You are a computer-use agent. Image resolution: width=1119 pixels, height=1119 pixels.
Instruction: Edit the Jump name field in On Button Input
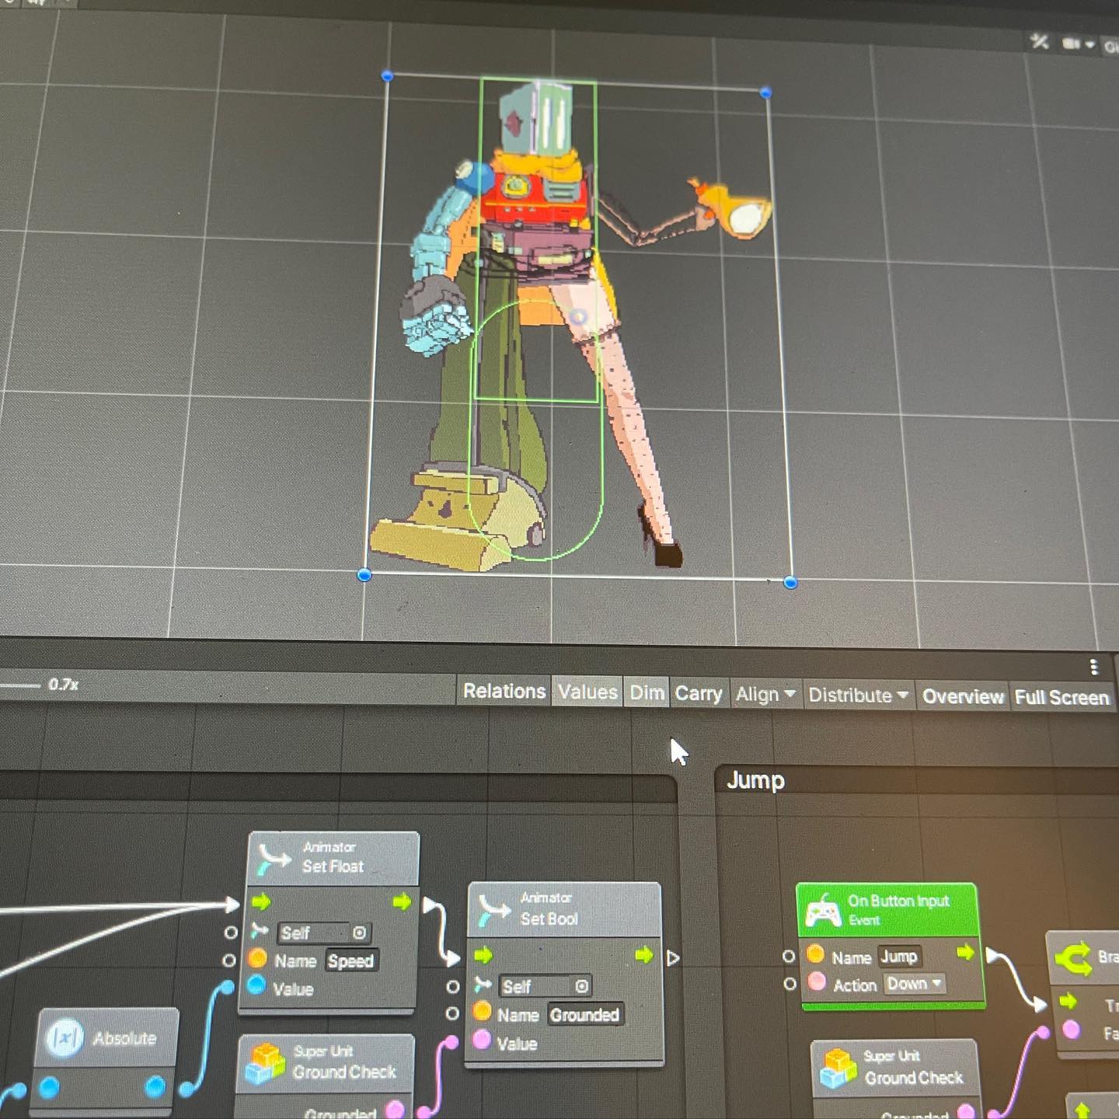(x=899, y=957)
